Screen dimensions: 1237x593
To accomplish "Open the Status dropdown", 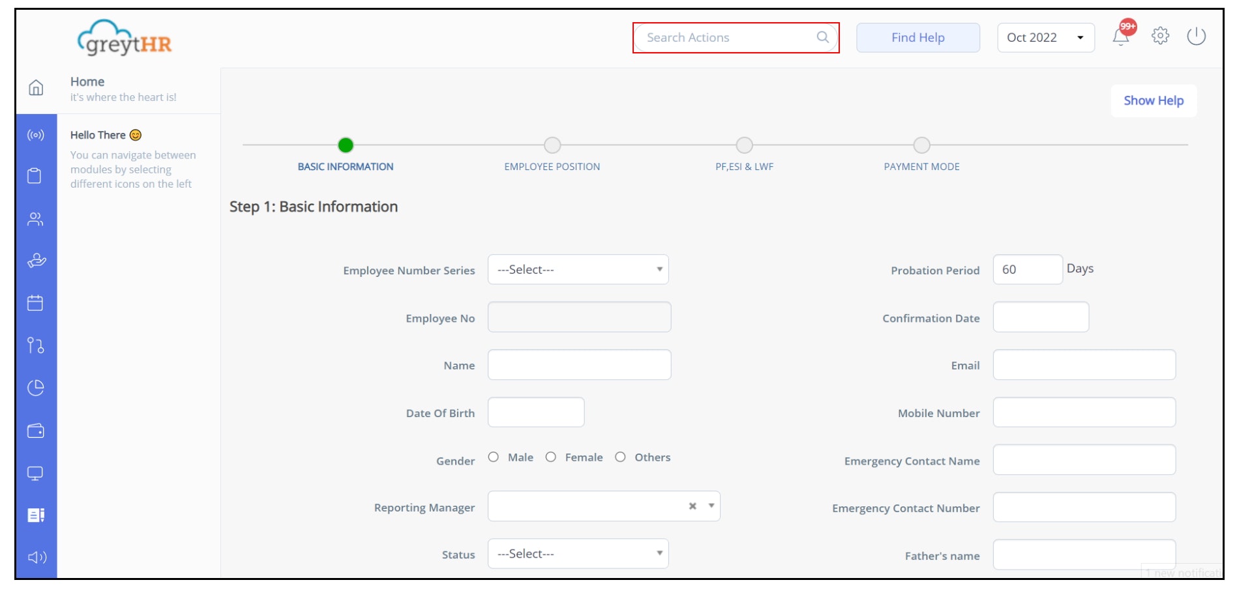I will [x=578, y=553].
